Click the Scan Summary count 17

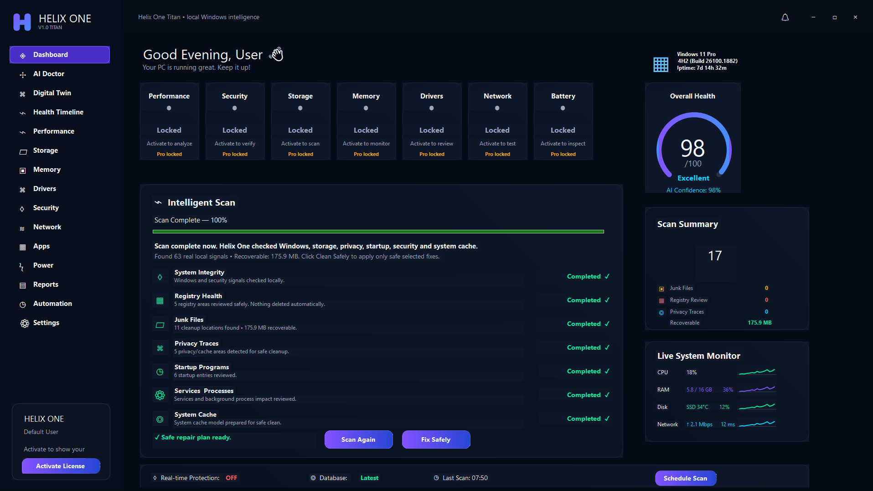coord(715,256)
